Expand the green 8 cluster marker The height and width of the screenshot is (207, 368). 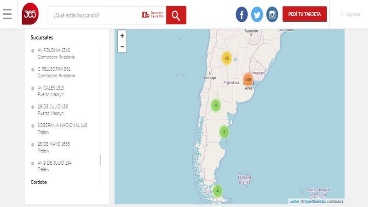(x=224, y=132)
